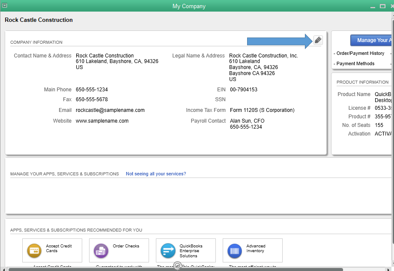
Task: Open the Not seeing all your services link
Action: click(x=156, y=174)
